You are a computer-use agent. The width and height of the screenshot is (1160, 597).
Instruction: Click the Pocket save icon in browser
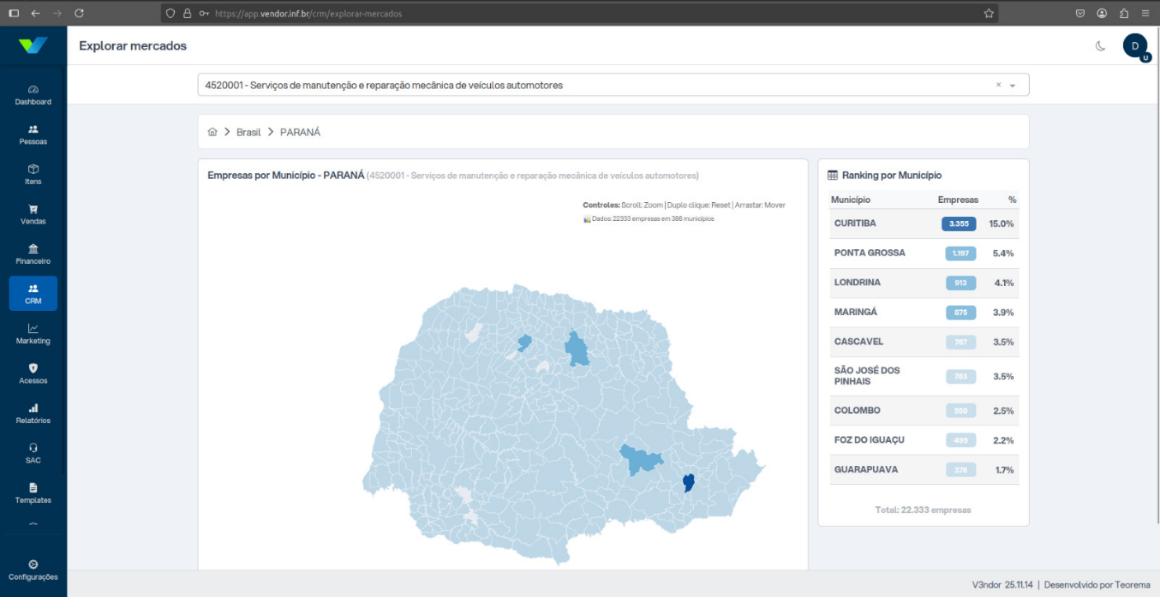click(1080, 13)
